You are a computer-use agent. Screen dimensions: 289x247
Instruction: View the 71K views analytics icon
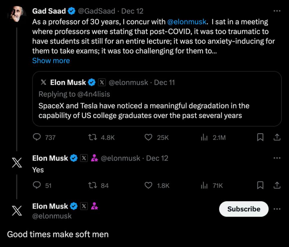tap(204, 185)
